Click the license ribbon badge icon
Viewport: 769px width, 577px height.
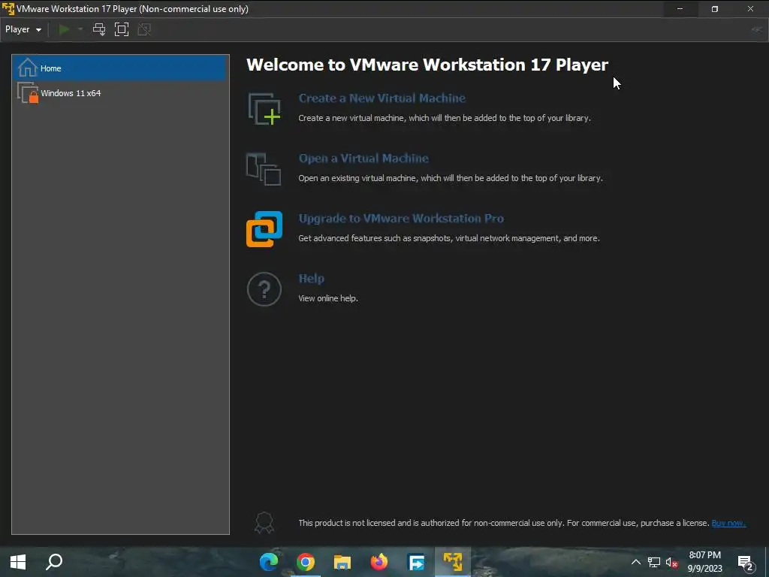(x=264, y=523)
